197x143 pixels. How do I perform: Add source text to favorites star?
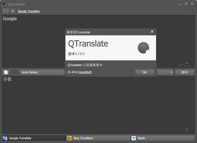[x=180, y=64]
